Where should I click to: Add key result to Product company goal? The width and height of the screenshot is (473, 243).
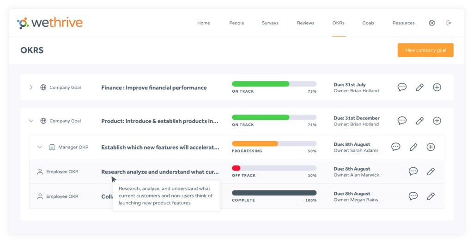(437, 121)
